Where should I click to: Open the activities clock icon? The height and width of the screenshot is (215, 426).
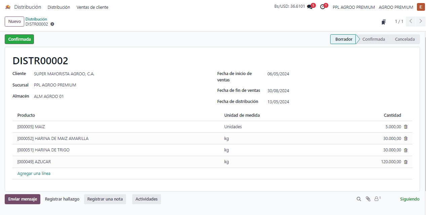(322, 7)
